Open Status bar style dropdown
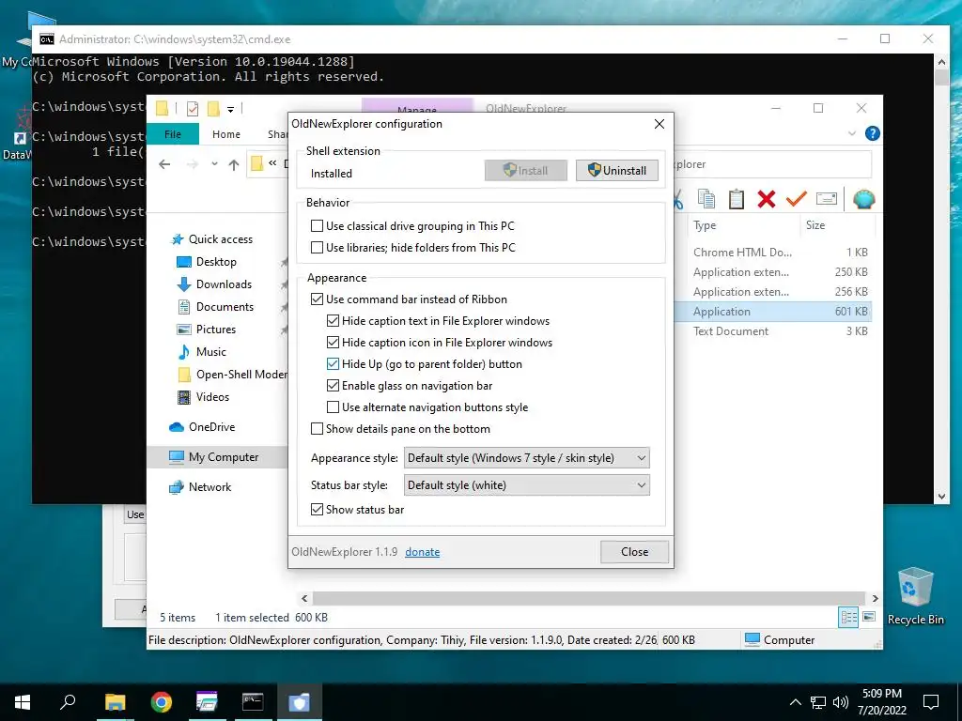The height and width of the screenshot is (721, 962). [526, 485]
